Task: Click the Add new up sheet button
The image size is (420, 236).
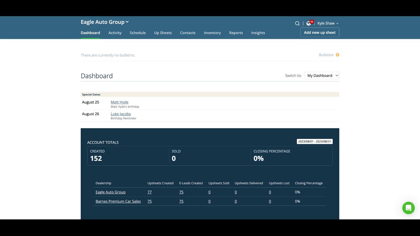Action: click(x=320, y=32)
